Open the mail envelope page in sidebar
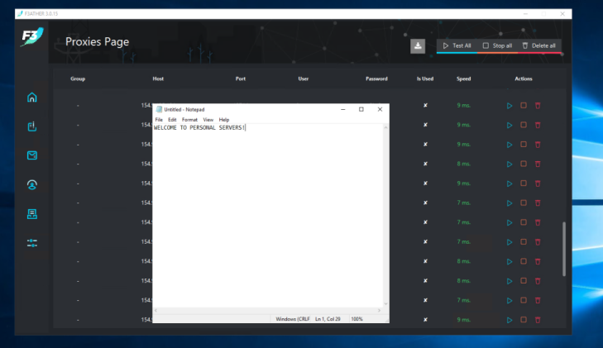Viewport: 603px width, 348px height. (x=32, y=155)
